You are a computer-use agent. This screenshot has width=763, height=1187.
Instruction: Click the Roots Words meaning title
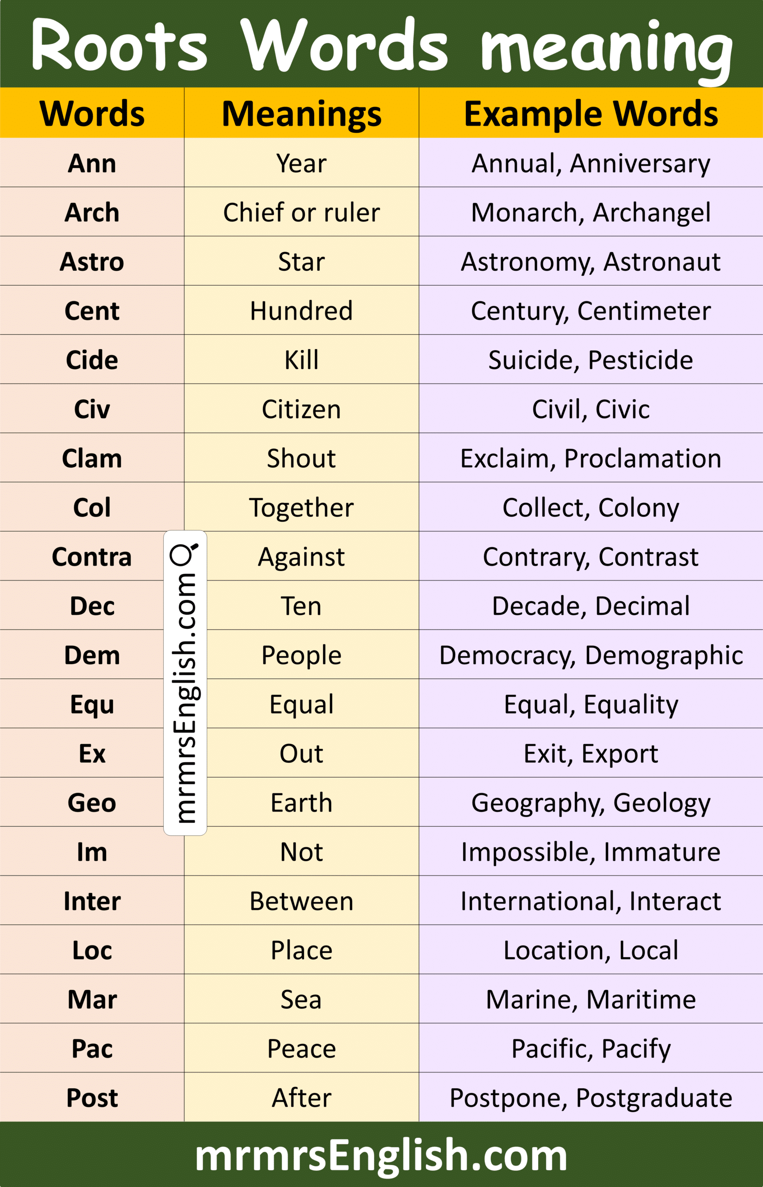pos(381,45)
